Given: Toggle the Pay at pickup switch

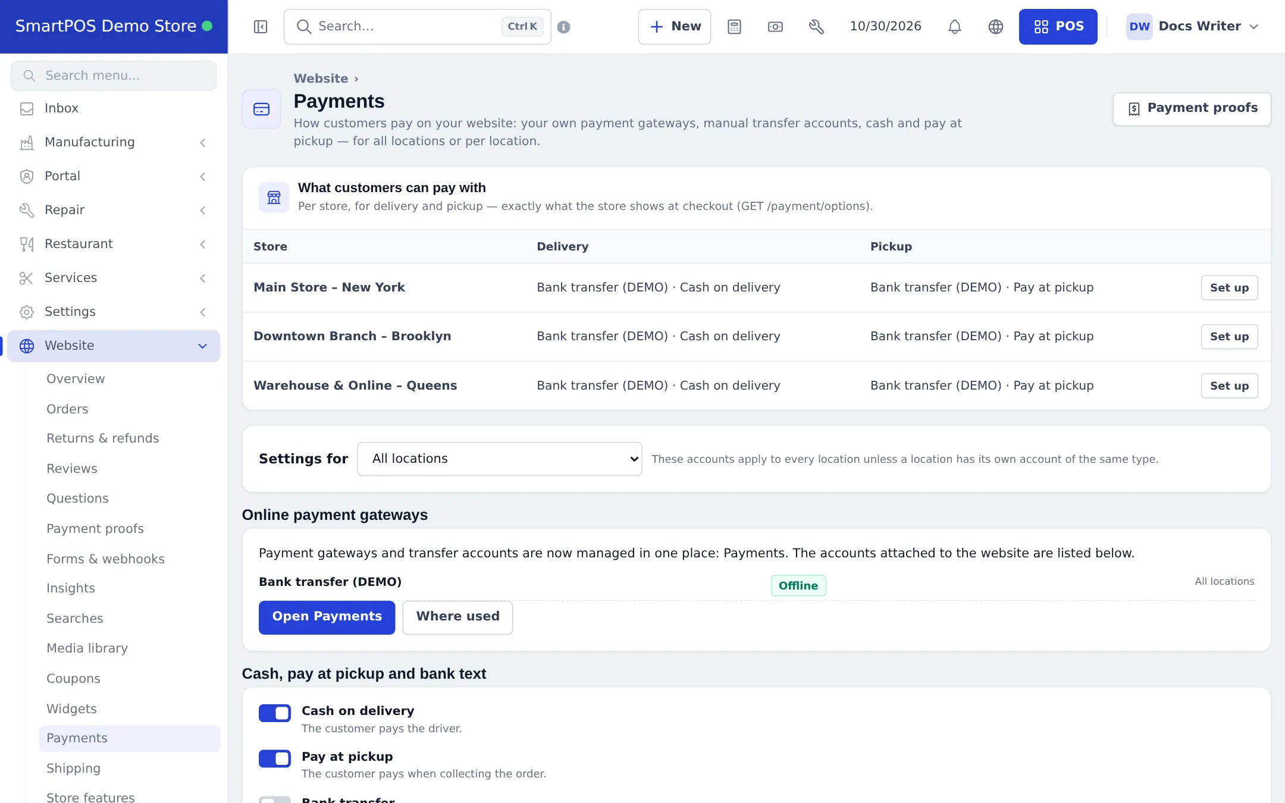Looking at the screenshot, I should pos(275,759).
